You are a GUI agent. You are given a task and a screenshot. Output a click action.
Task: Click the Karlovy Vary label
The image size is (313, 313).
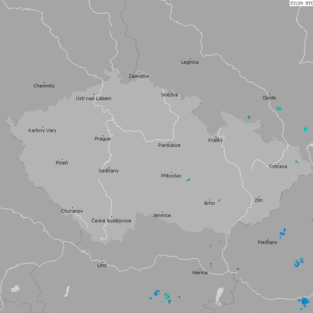[42, 131]
